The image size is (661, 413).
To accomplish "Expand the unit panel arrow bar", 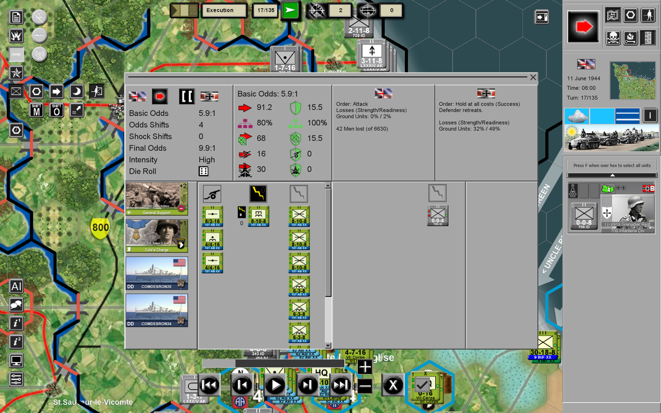I will [612, 175].
